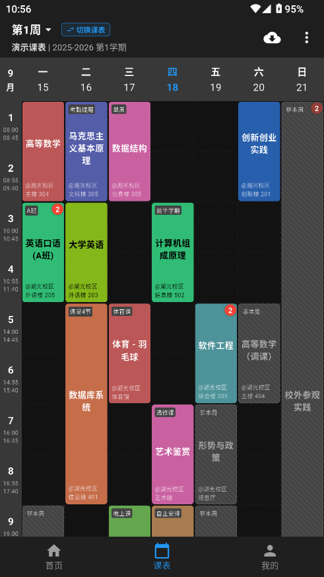Open the 我的 profile icon tab

tap(270, 557)
